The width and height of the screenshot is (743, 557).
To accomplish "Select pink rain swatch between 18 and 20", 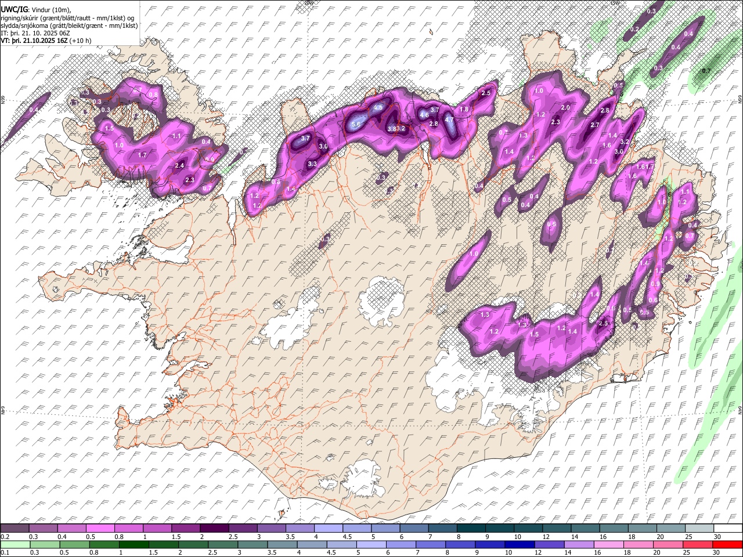I will click(x=639, y=544).
